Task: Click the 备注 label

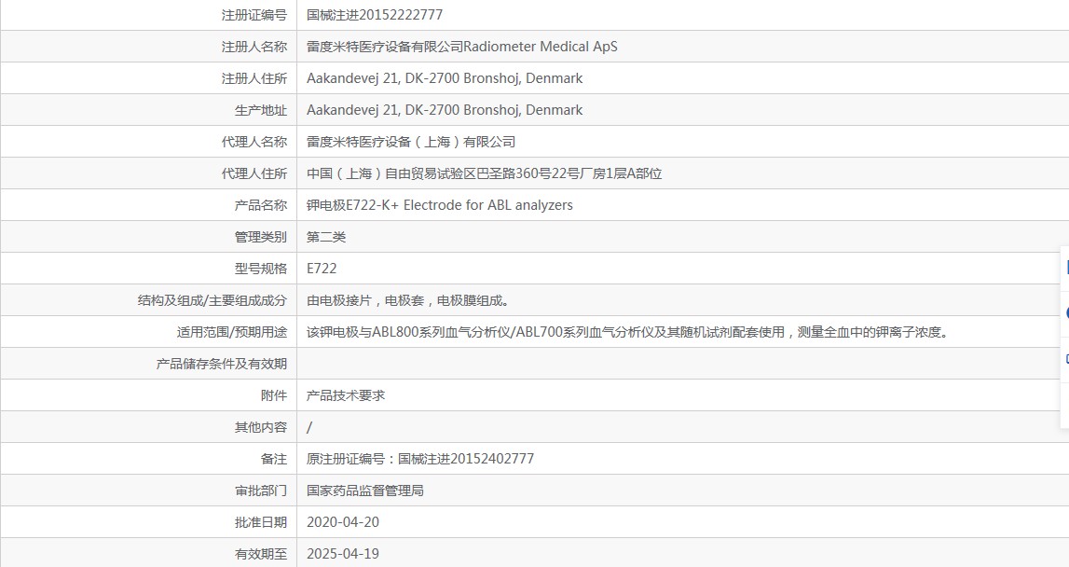Action: [x=273, y=459]
